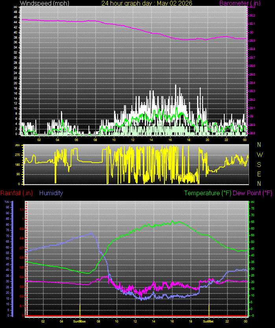The image size is (275, 328).
Task: Click the "W" wind direction compass letter
Action: 260,155
